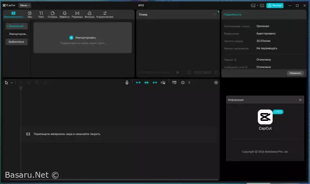Screen dimensions: 310x184
Task: Click the version badge next to logo
Action: (278, 112)
